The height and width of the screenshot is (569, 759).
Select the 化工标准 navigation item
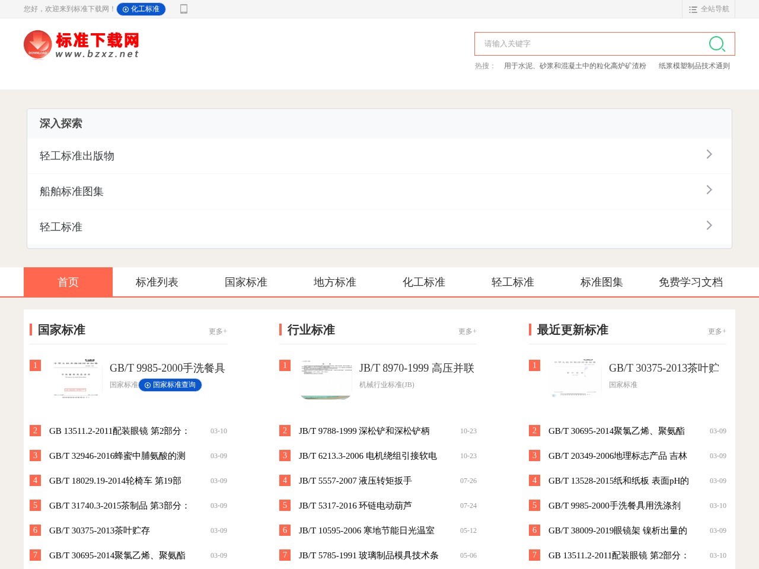423,282
